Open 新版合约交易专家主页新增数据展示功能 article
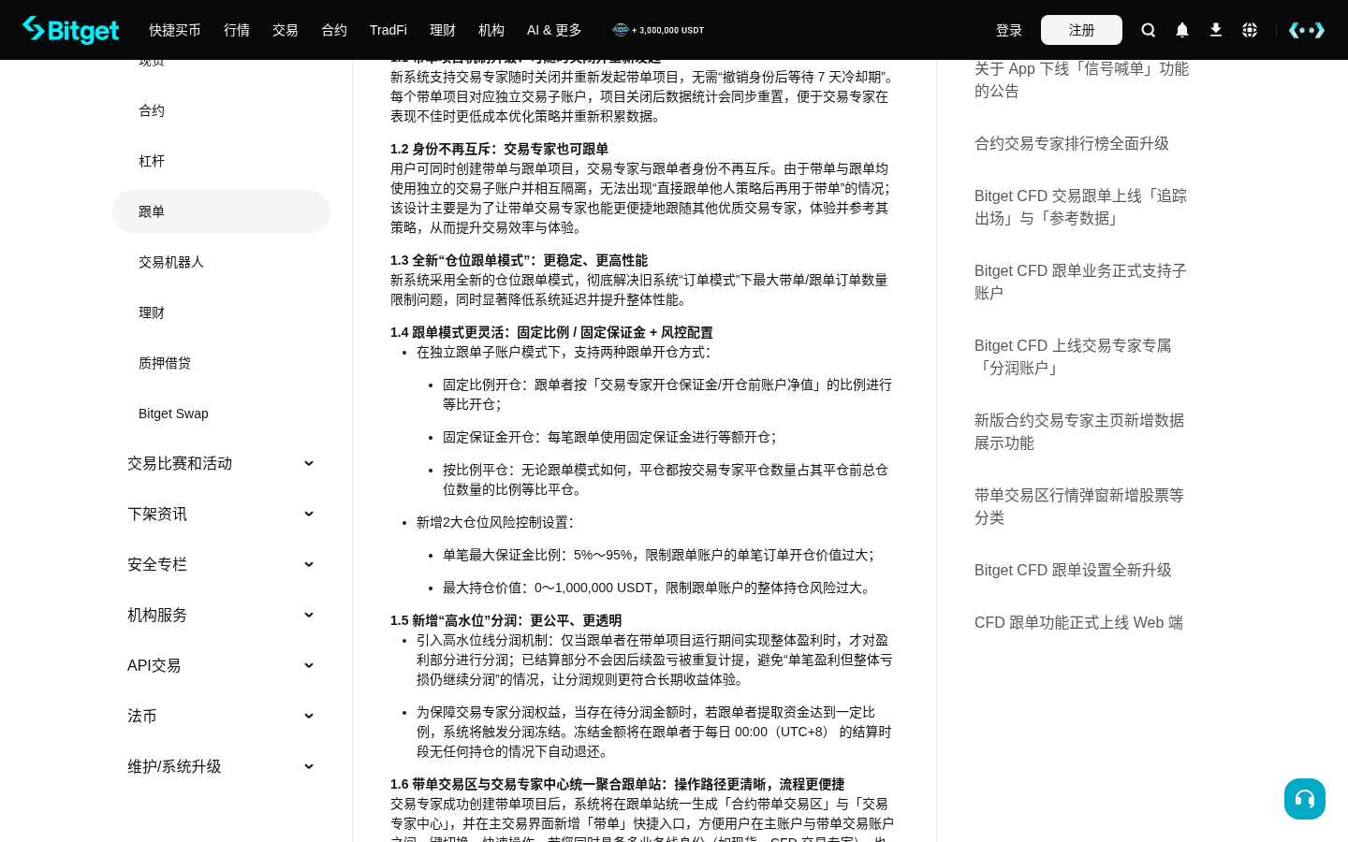1348x842 pixels. point(1079,431)
